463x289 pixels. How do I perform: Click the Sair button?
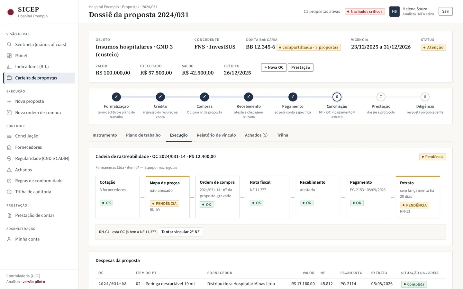click(x=446, y=12)
